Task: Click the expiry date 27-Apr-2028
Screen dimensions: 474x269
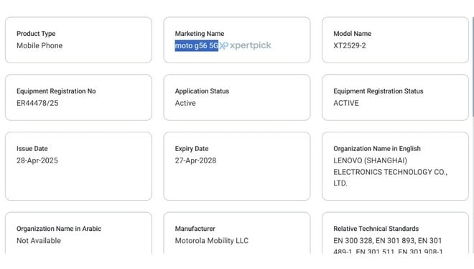Action: tap(195, 160)
